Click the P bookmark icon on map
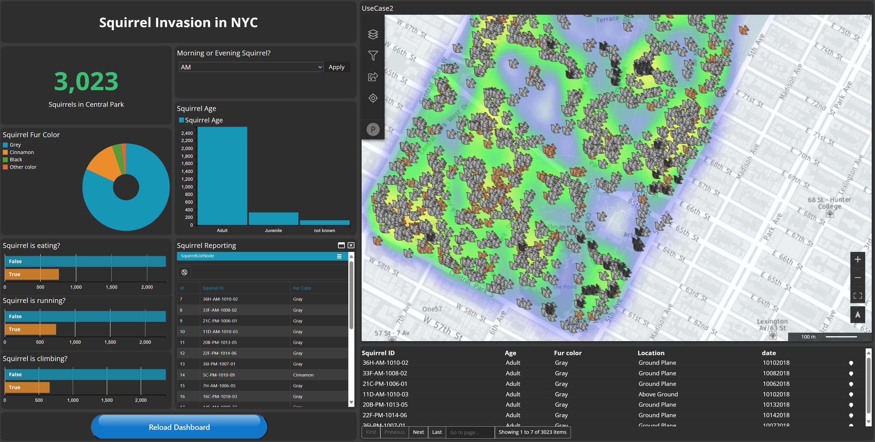The image size is (875, 442). coord(372,129)
